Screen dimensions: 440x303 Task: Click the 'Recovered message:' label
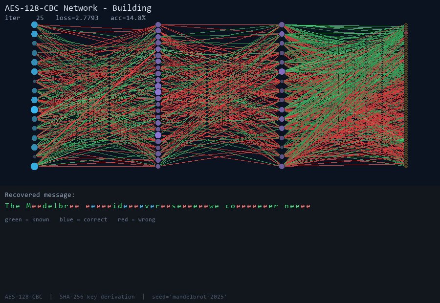click(x=40, y=195)
